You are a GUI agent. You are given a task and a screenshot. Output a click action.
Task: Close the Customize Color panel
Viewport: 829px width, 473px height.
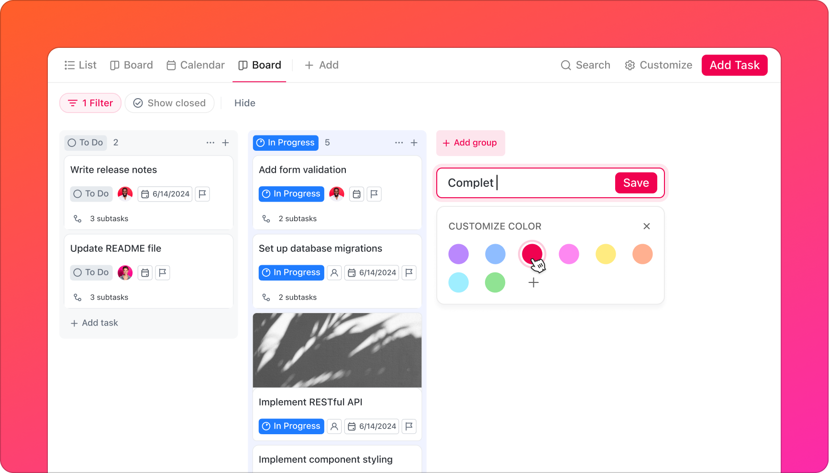646,226
